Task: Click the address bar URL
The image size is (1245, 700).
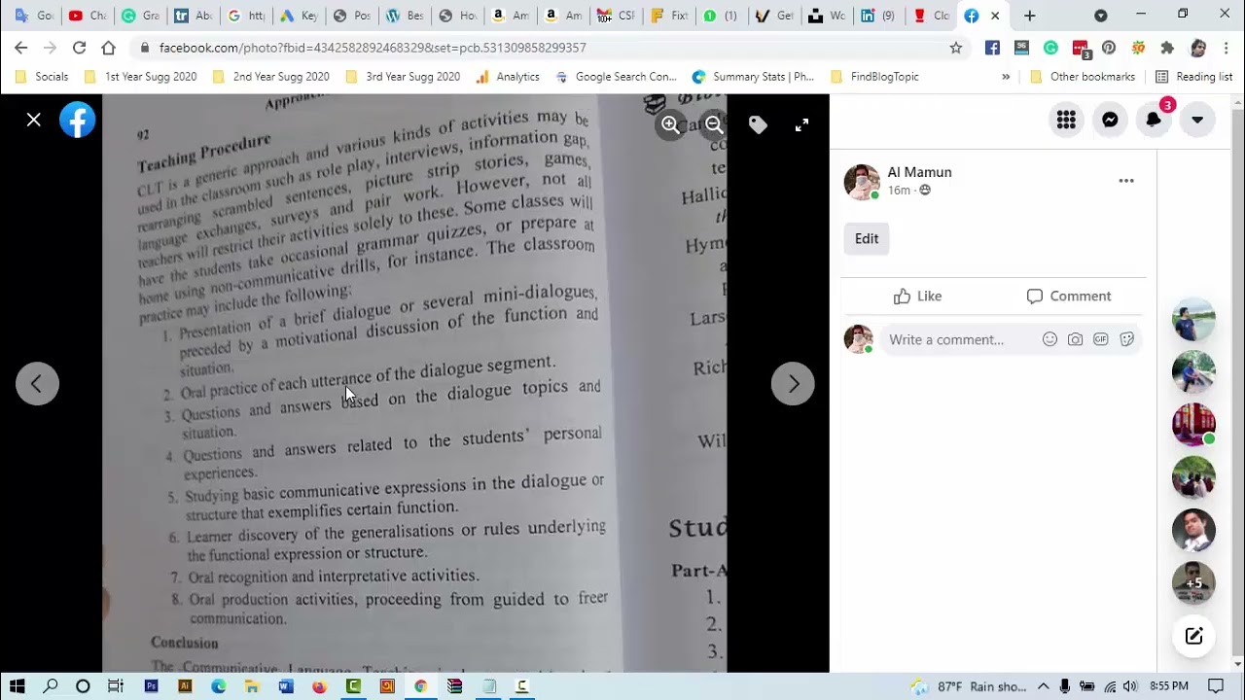Action: click(x=373, y=48)
